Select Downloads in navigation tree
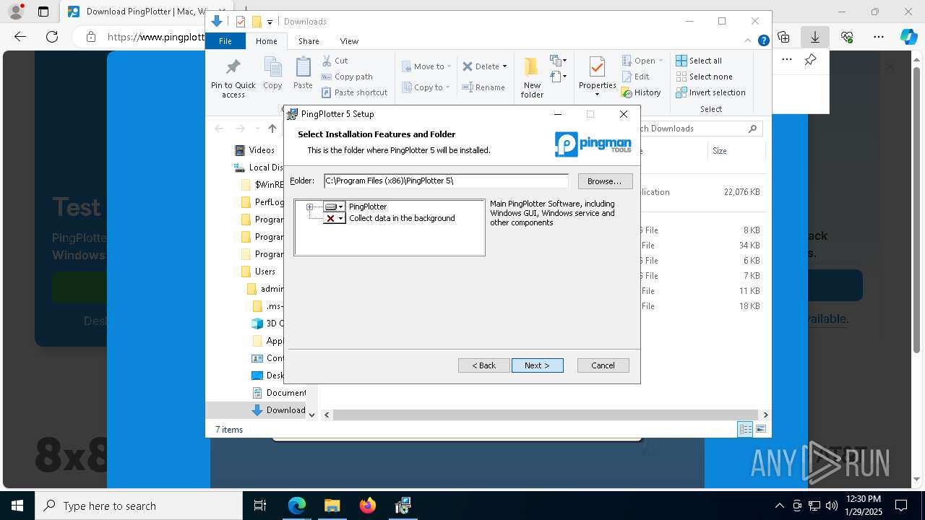925x520 pixels. pos(279,410)
